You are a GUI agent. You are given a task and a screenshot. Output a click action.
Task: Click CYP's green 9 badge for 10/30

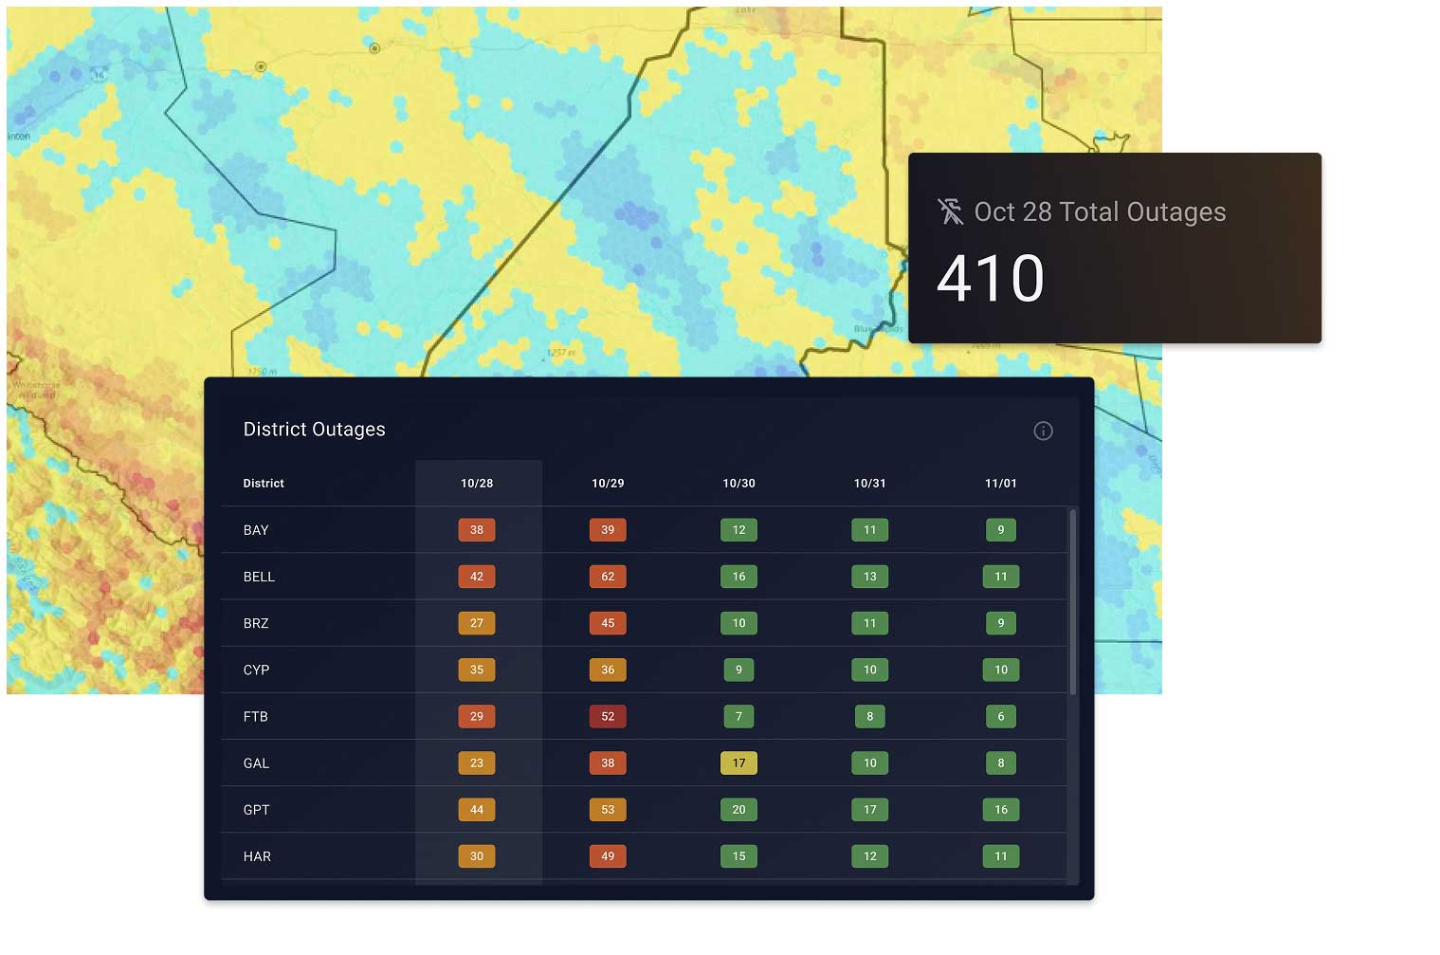[x=738, y=670]
